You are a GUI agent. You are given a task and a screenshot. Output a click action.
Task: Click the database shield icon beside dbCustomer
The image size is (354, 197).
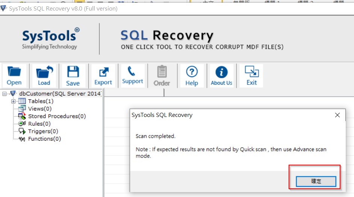point(13,93)
